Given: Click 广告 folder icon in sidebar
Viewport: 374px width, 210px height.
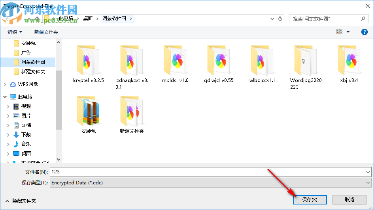Looking at the screenshot, I should point(16,52).
